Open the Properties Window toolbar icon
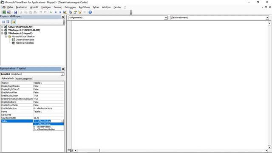272x153 pixels. coord(75,12)
